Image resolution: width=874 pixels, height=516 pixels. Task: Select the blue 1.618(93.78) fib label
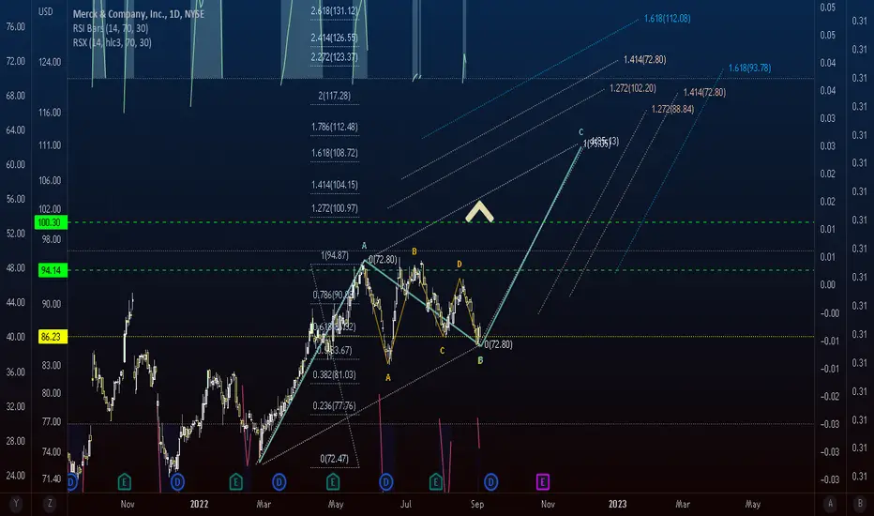[749, 68]
